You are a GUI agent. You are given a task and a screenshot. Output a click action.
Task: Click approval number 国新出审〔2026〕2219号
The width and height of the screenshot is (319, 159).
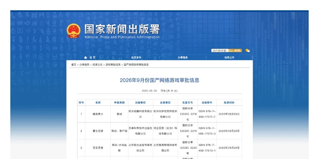[188, 131]
